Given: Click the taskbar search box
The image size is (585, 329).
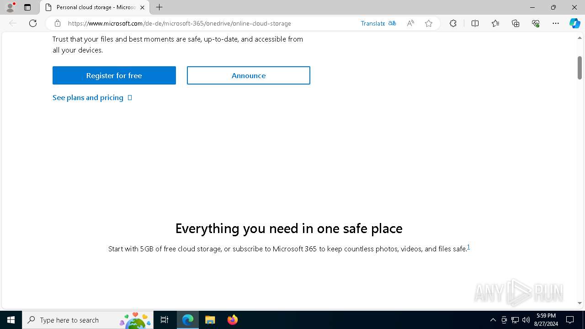Looking at the screenshot, I should coord(88,320).
